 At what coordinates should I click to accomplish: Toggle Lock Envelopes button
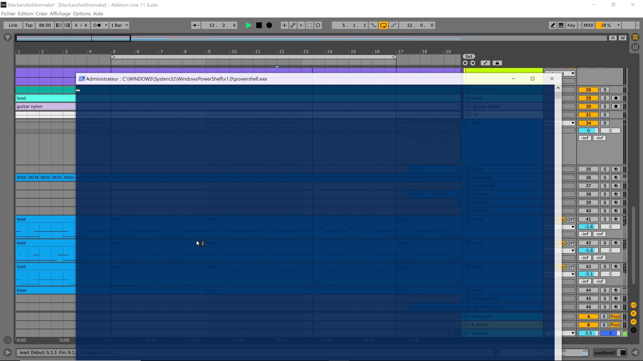click(497, 63)
